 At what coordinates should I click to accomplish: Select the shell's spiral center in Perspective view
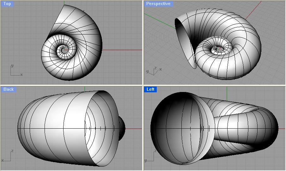(218, 48)
